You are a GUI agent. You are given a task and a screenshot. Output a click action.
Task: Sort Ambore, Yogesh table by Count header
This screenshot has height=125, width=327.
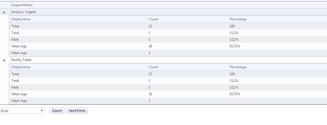pos(154,19)
